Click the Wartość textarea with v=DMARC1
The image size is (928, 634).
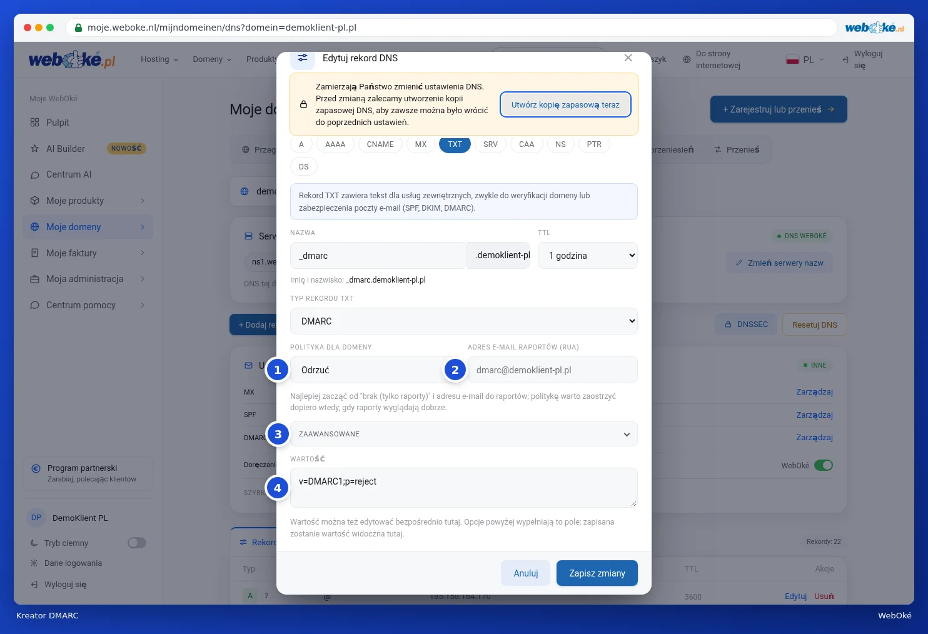tap(464, 488)
